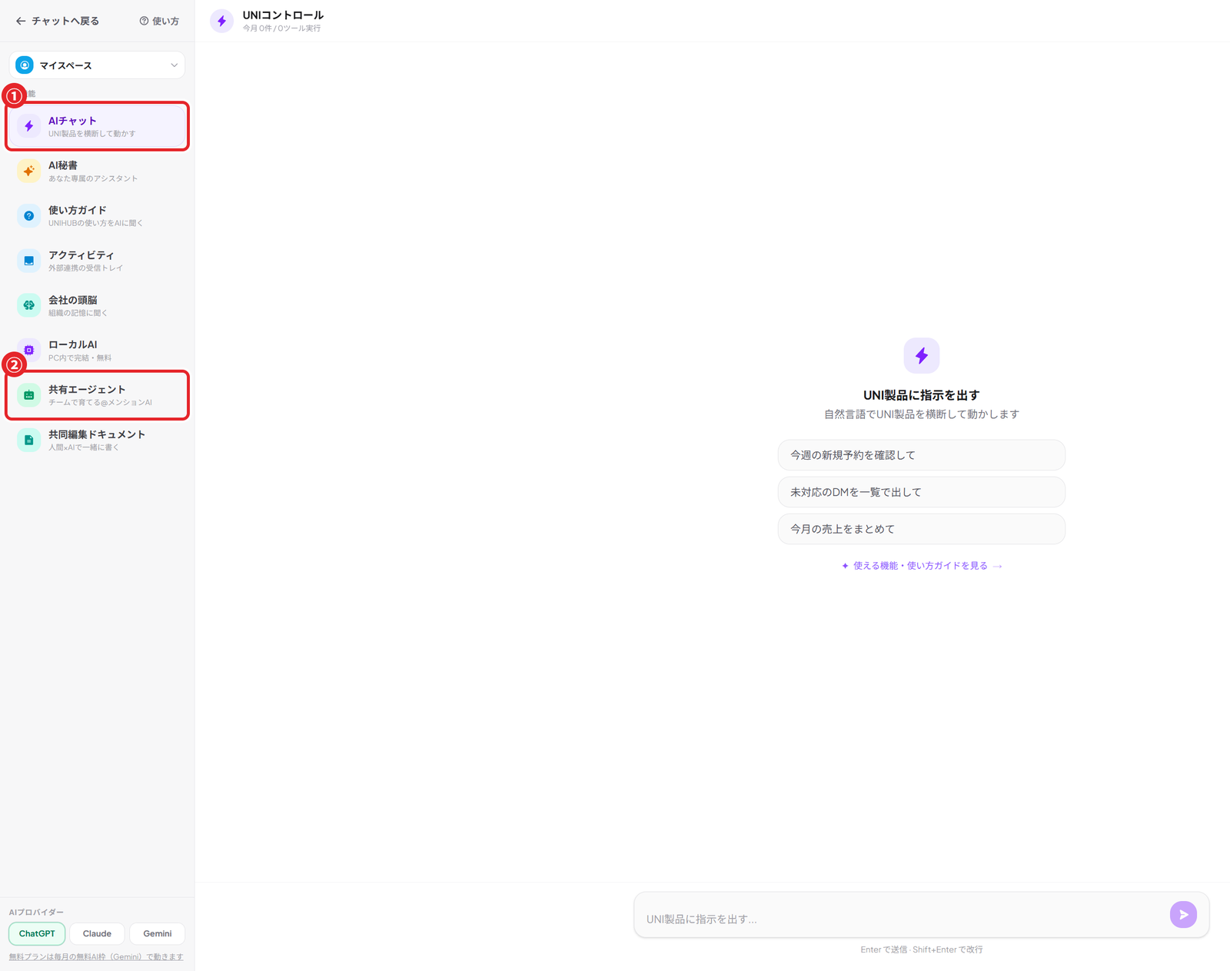
Task: Switch AI provider to Claude
Action: tap(97, 933)
